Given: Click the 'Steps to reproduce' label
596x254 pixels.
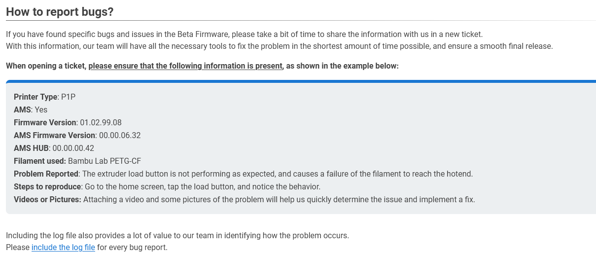Looking at the screenshot, I should 47,186.
